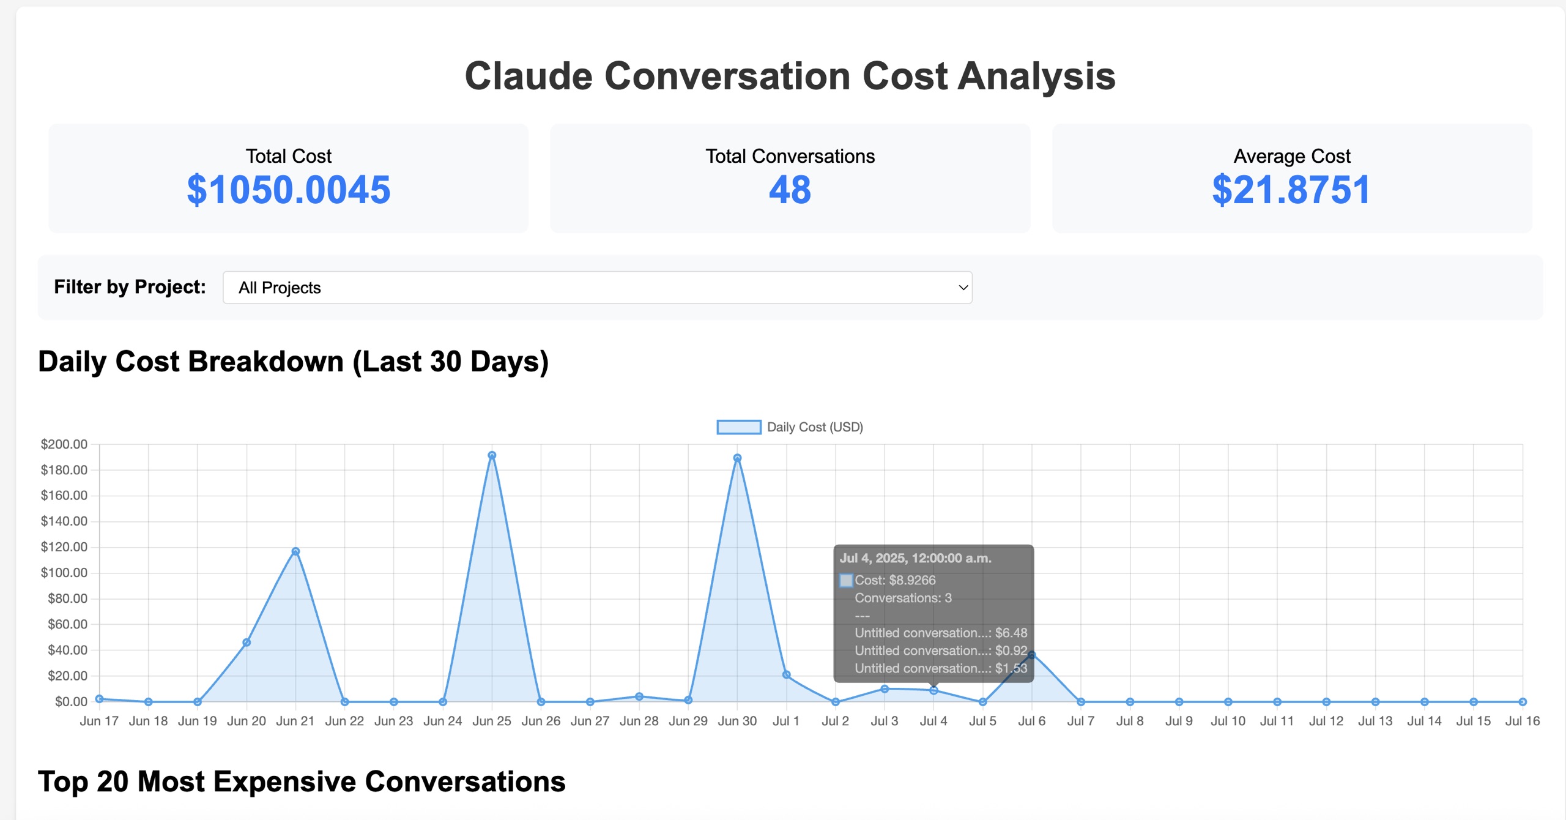Click the '$200.00' y-axis label
The width and height of the screenshot is (1566, 820).
tap(64, 444)
